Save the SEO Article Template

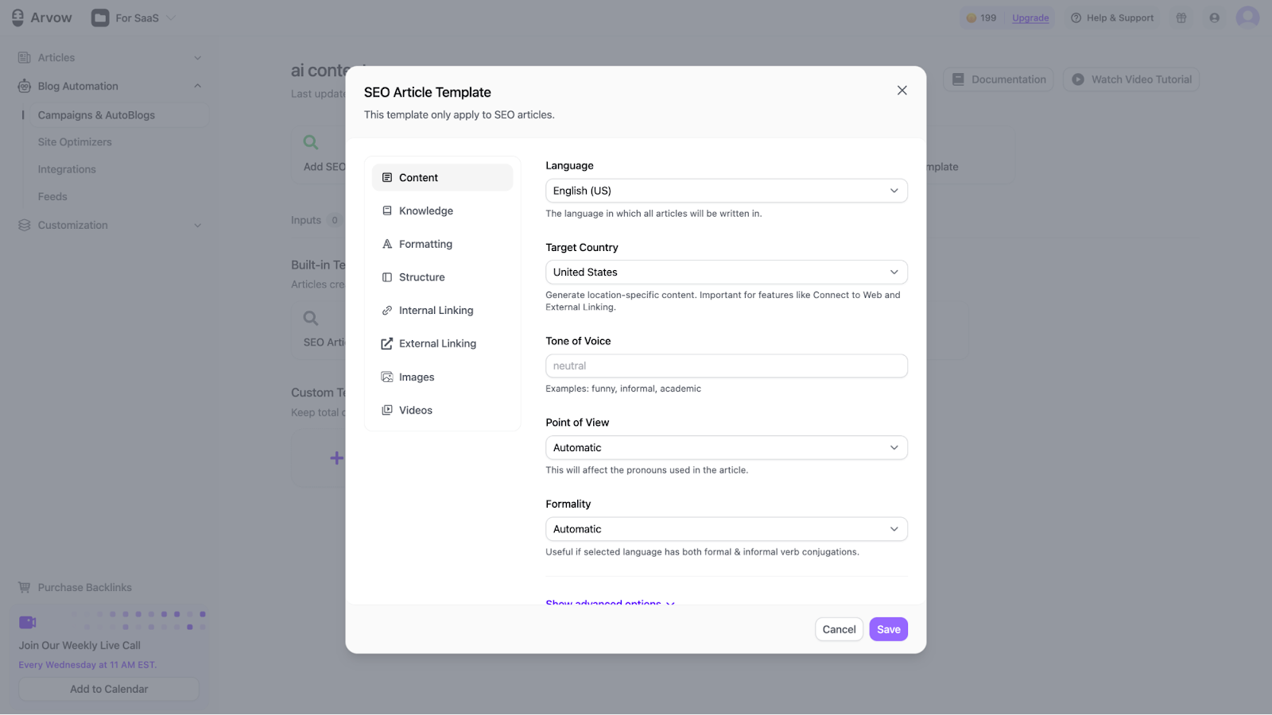pos(888,628)
